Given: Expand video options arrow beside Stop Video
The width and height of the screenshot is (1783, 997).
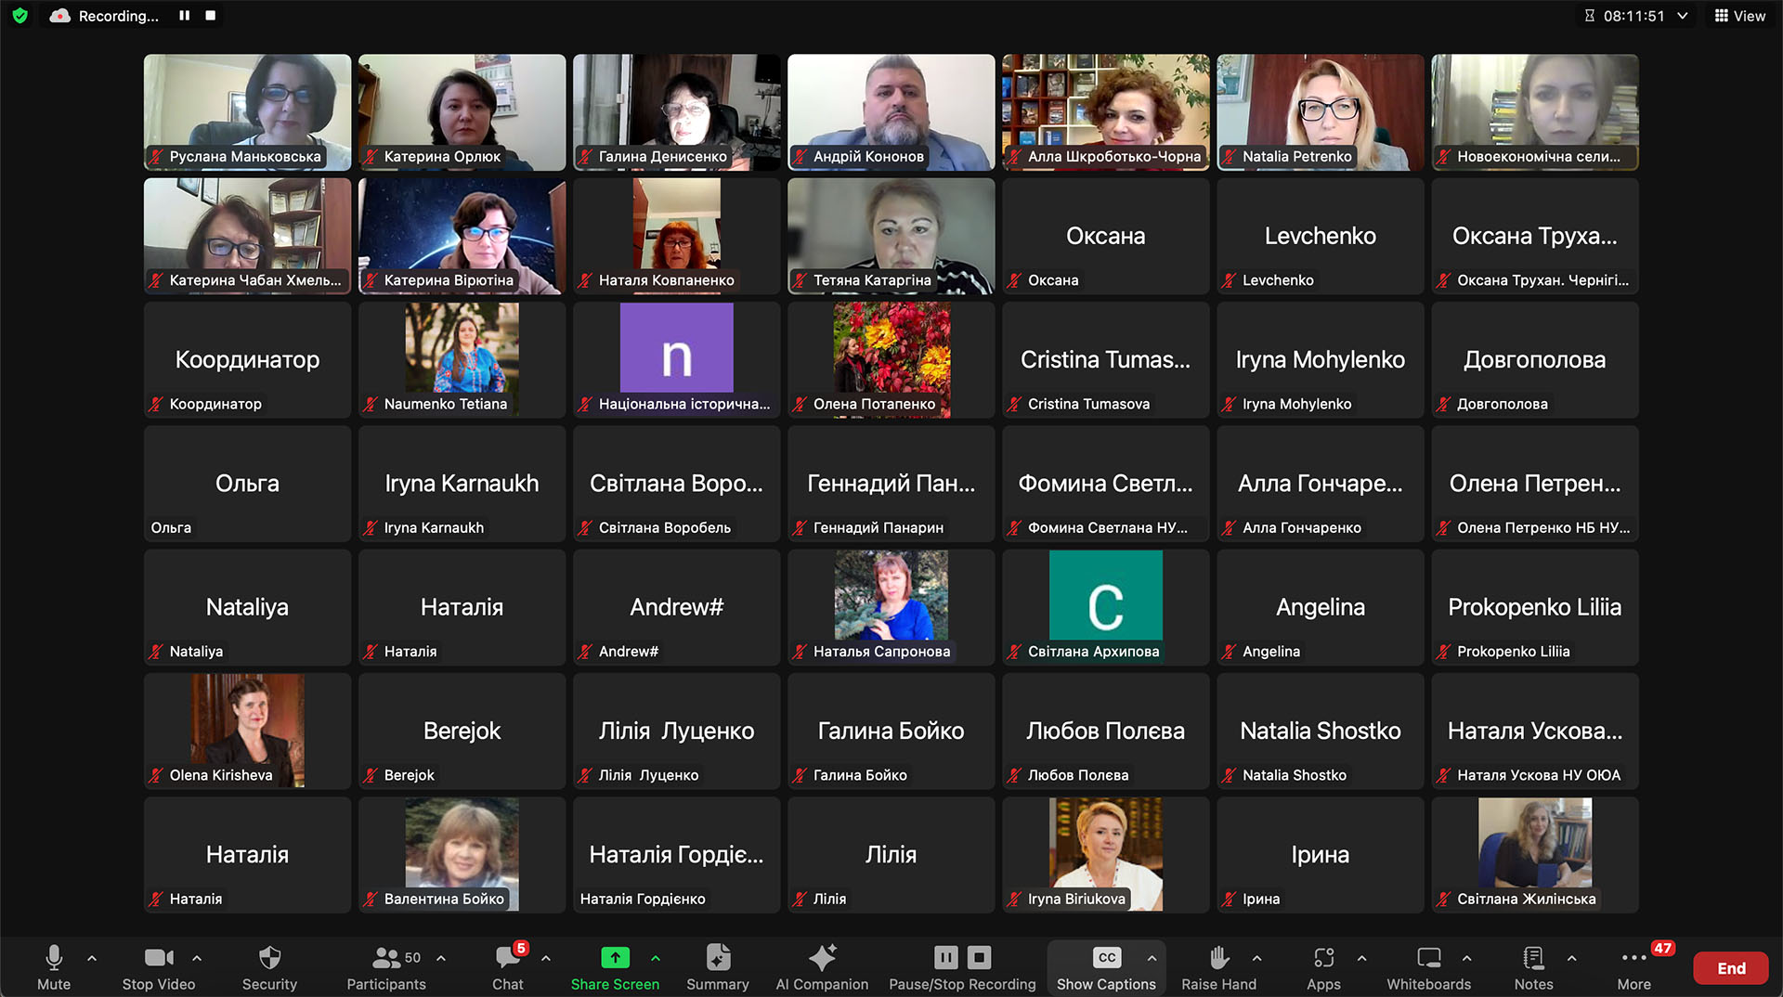Looking at the screenshot, I should (x=197, y=957).
